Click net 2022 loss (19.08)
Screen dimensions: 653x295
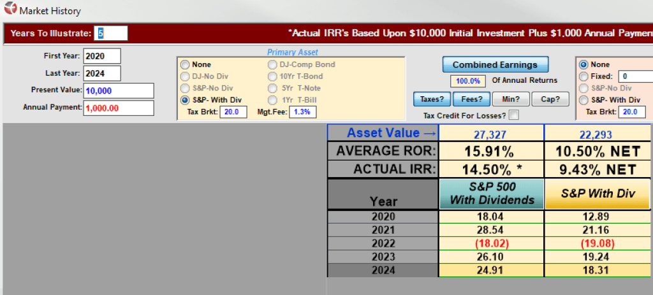coord(598,243)
